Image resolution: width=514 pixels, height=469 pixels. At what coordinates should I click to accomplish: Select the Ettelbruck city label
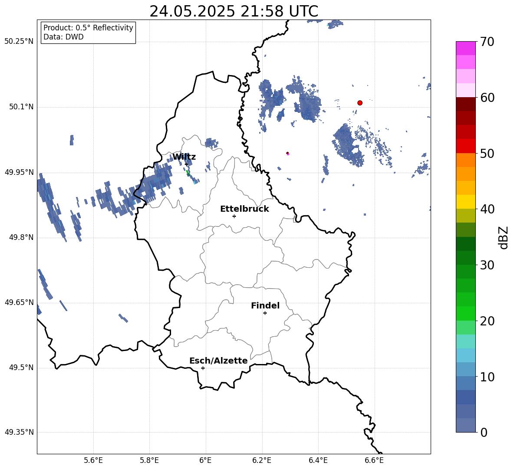[244, 209]
